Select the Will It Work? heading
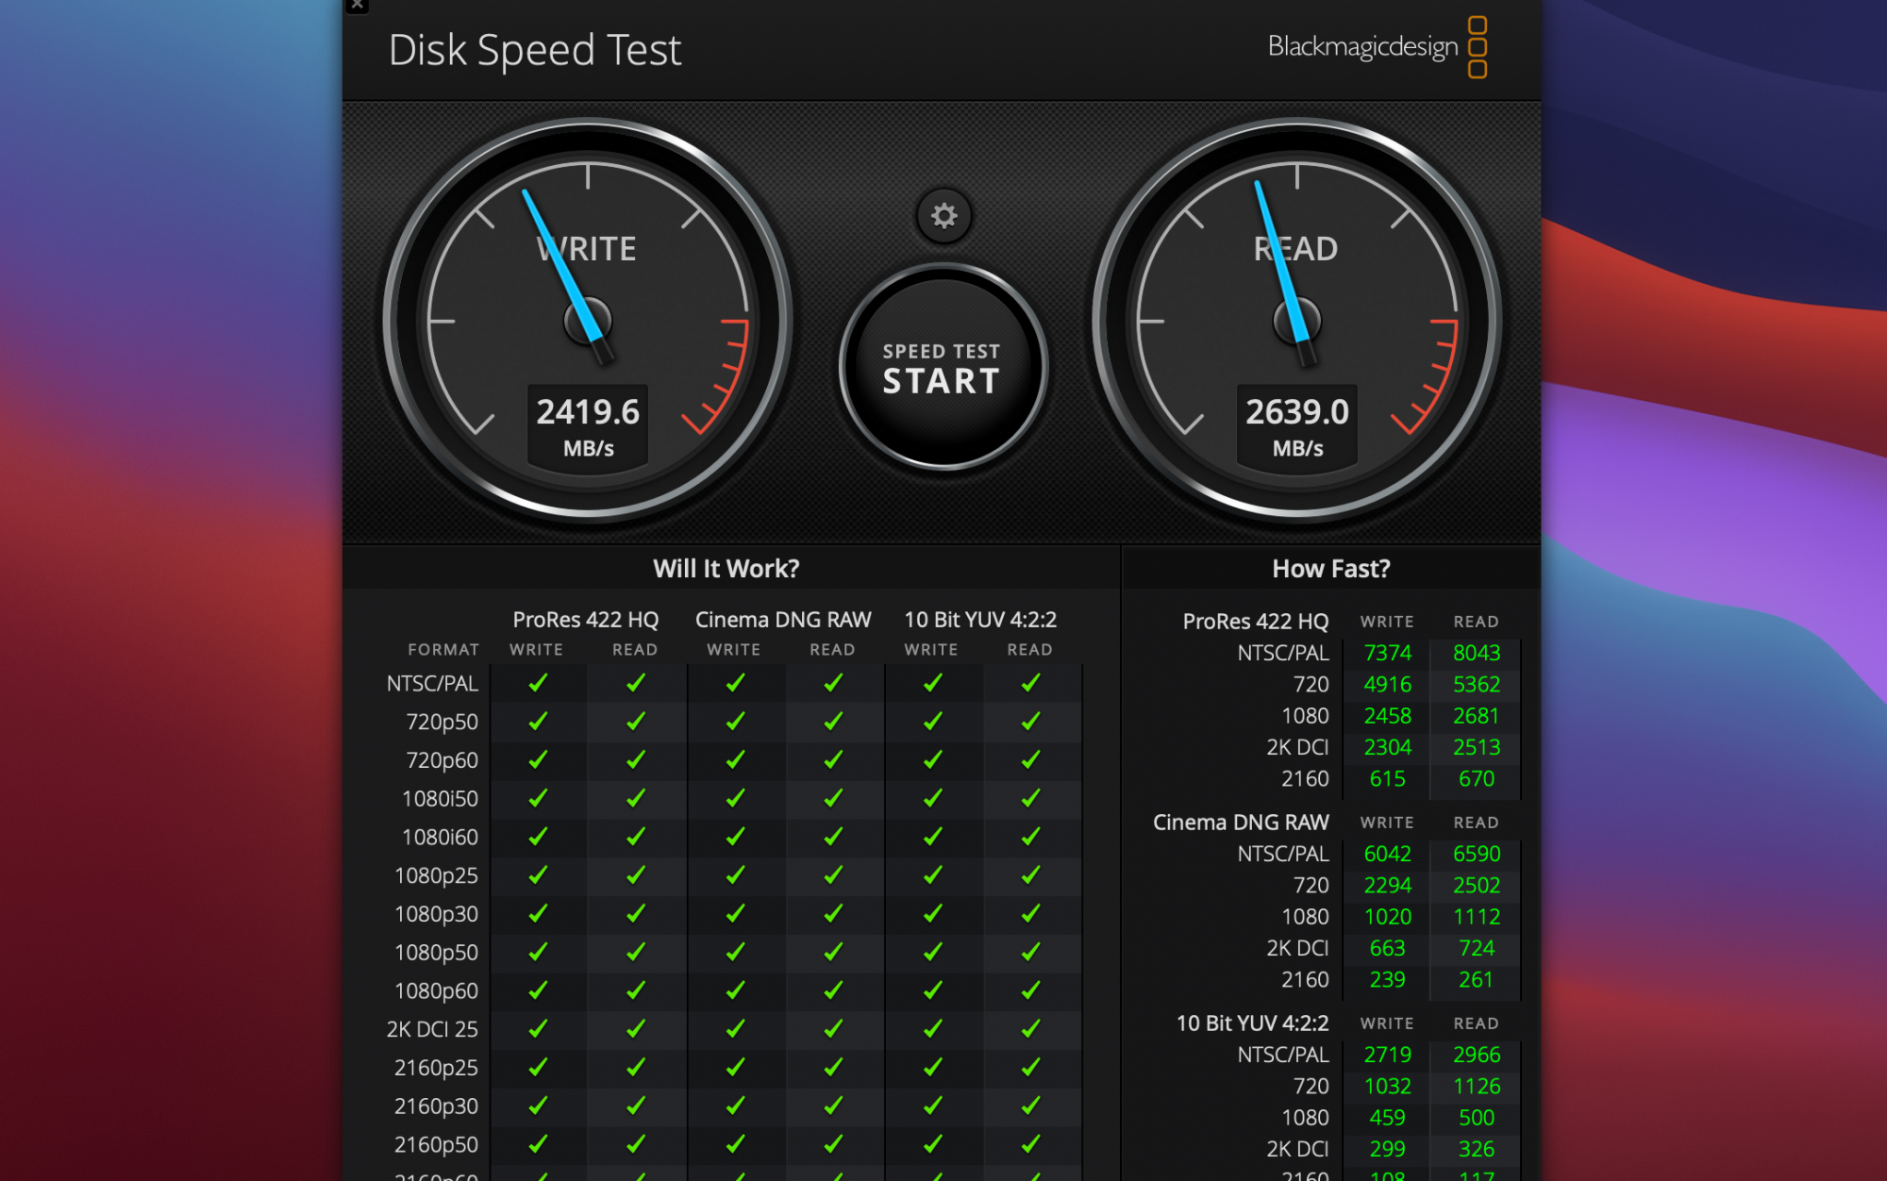The image size is (1887, 1181). (726, 569)
